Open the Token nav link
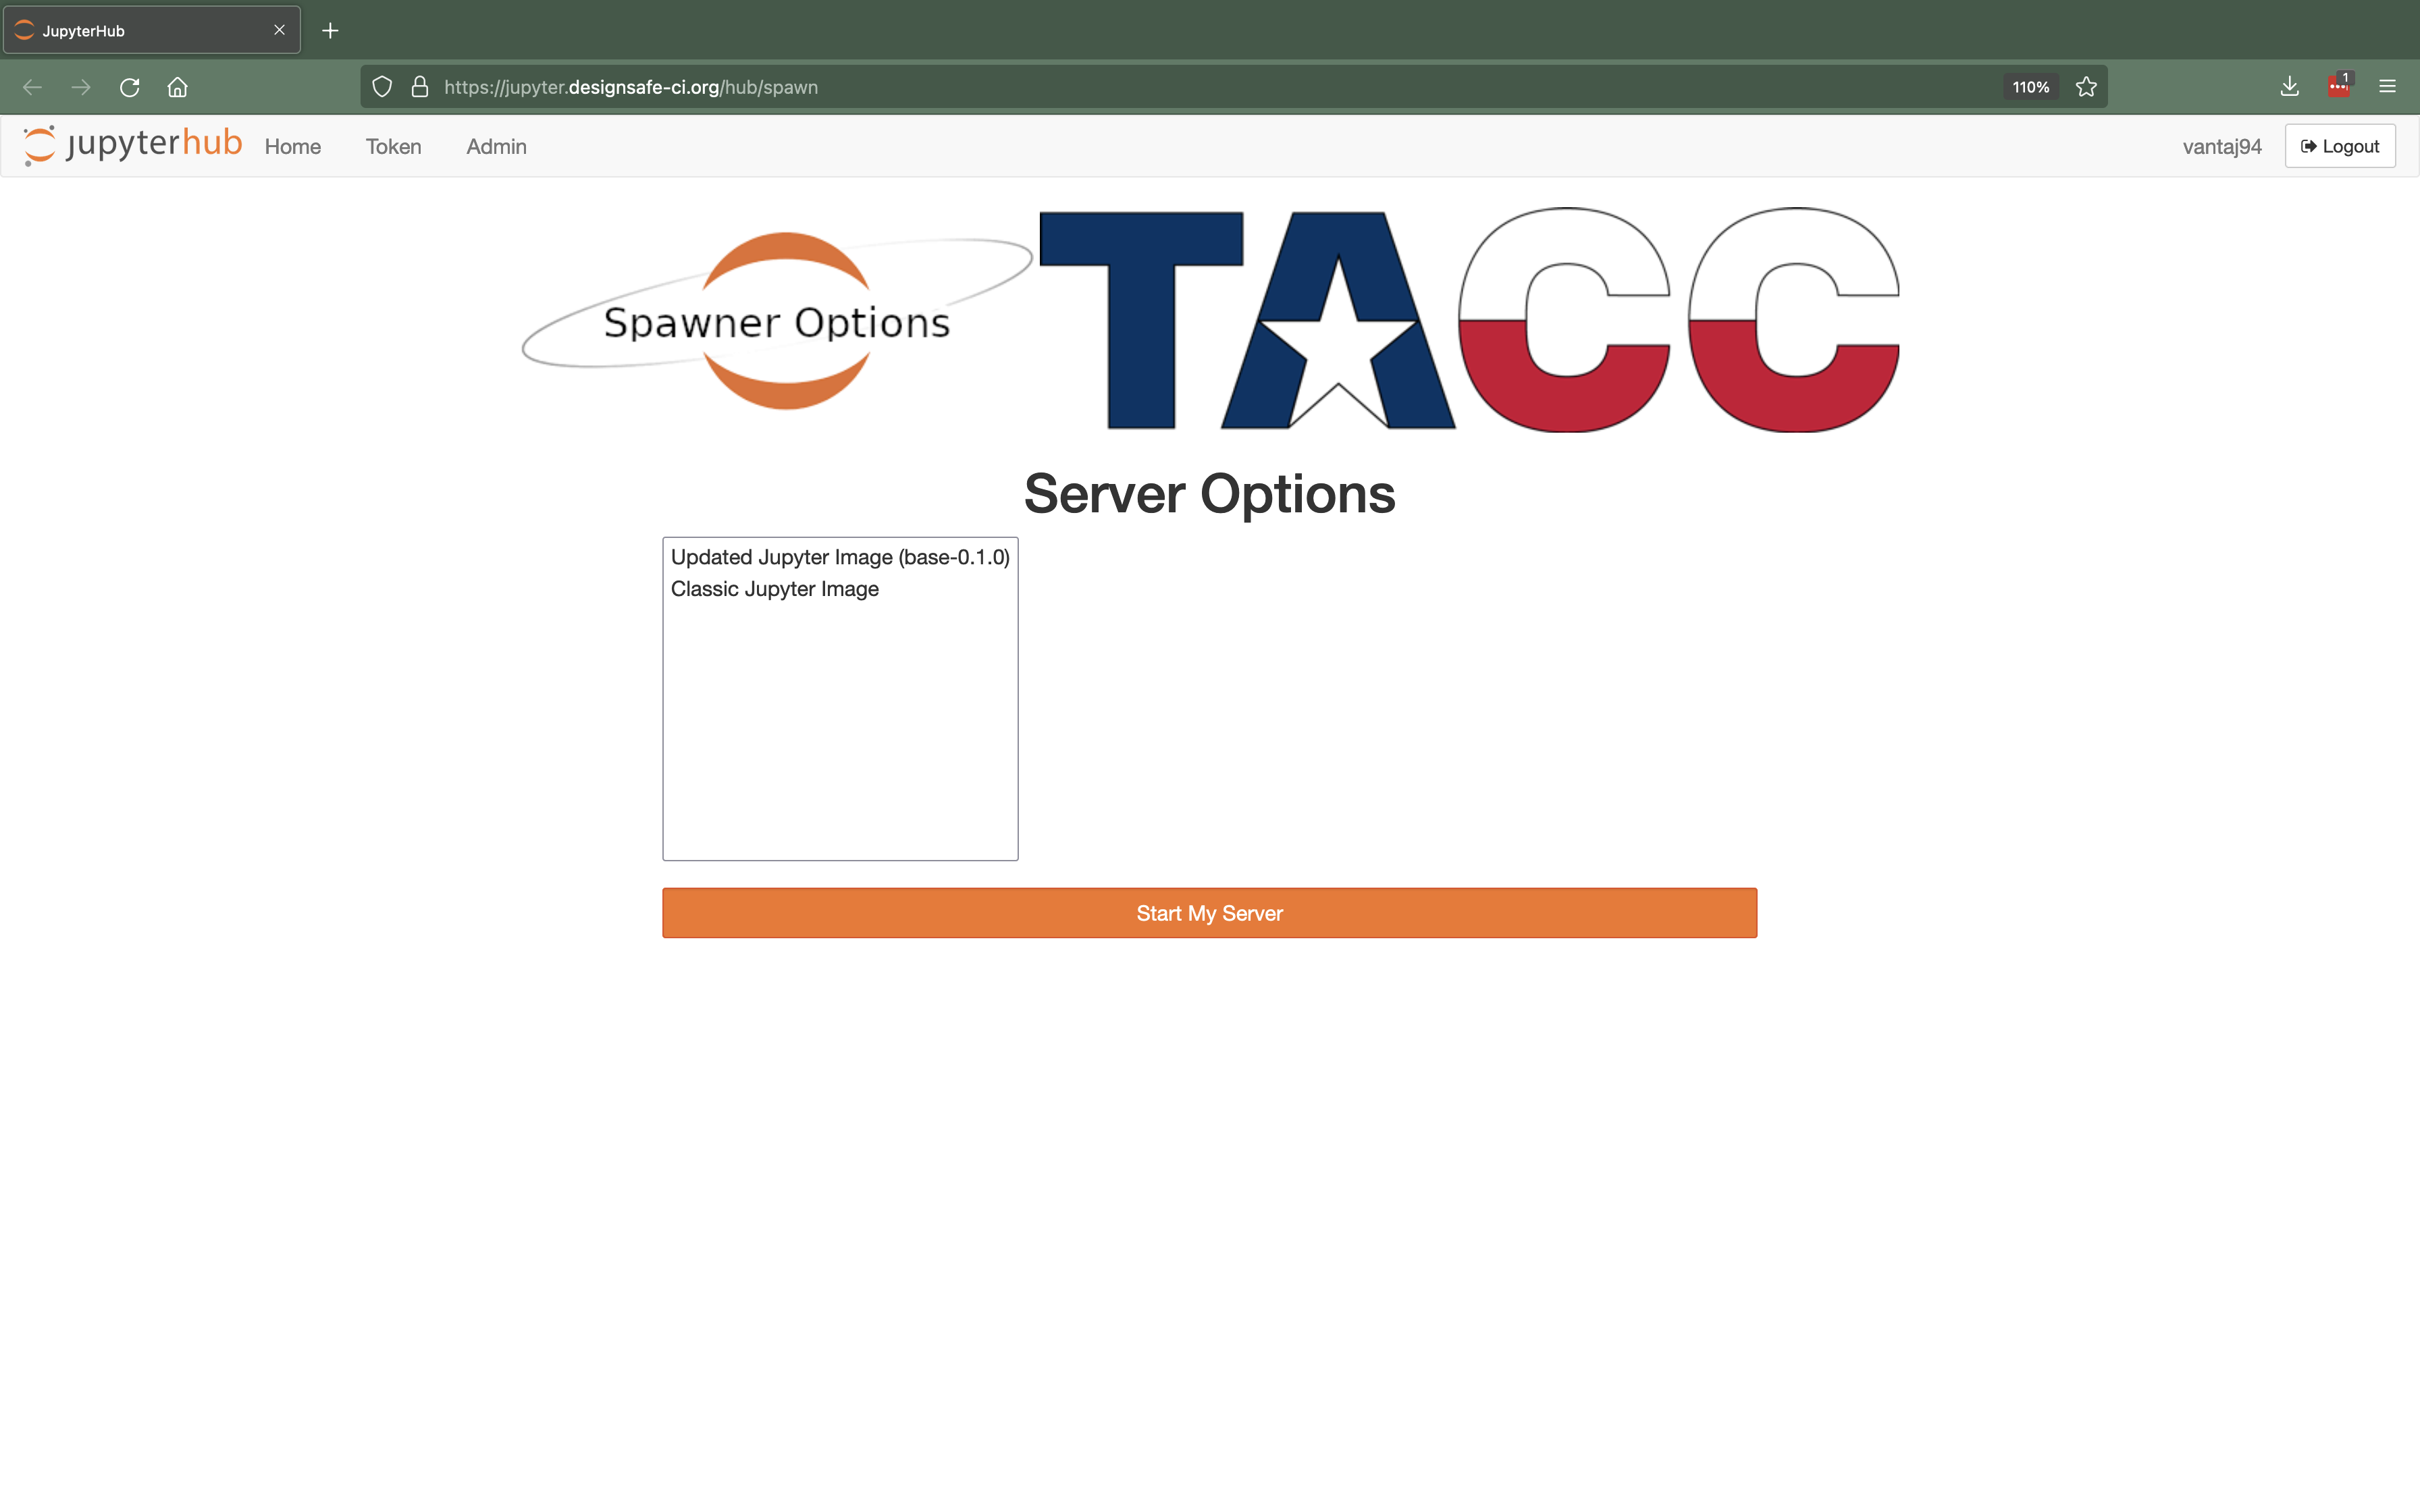 393,147
